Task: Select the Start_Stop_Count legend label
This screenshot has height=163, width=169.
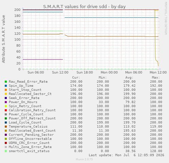Action: pyautogui.click(x=25, y=90)
